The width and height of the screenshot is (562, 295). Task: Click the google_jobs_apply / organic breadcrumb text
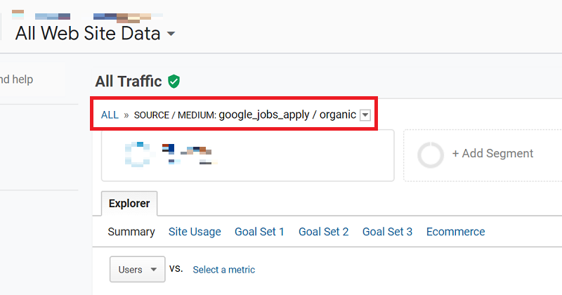(x=287, y=115)
